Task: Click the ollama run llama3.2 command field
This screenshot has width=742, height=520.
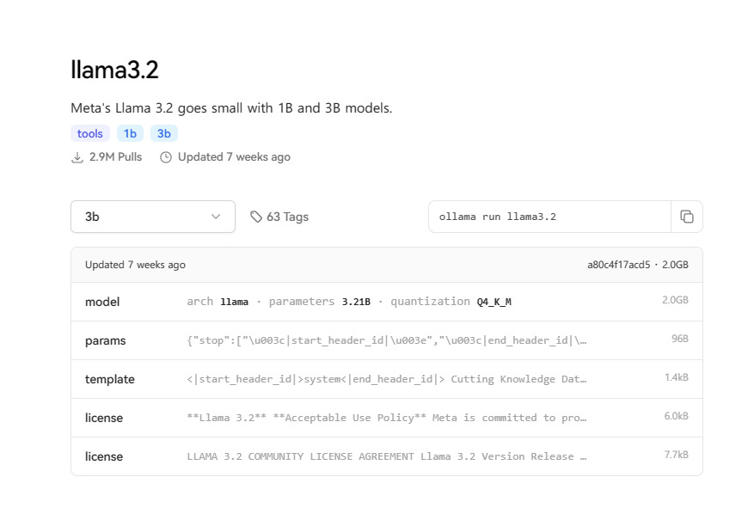Action: [549, 217]
